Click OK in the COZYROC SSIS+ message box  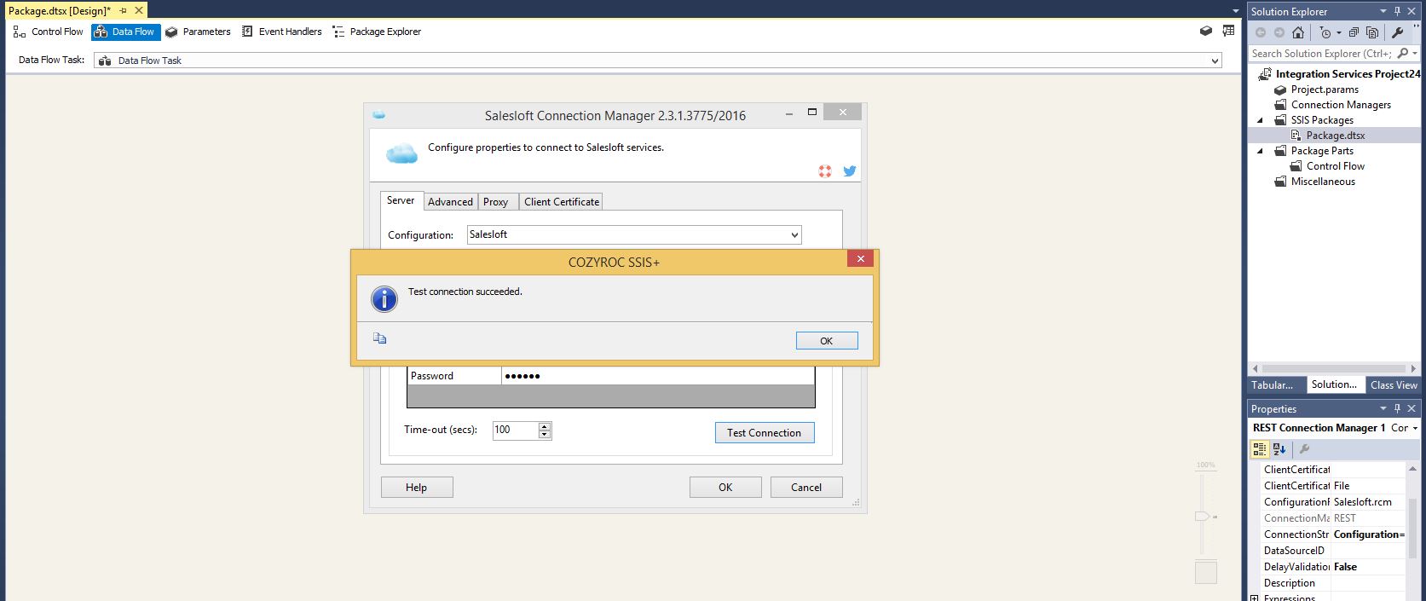[827, 341]
